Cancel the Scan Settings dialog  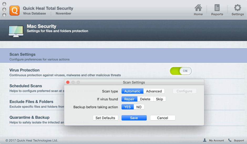click(162, 118)
